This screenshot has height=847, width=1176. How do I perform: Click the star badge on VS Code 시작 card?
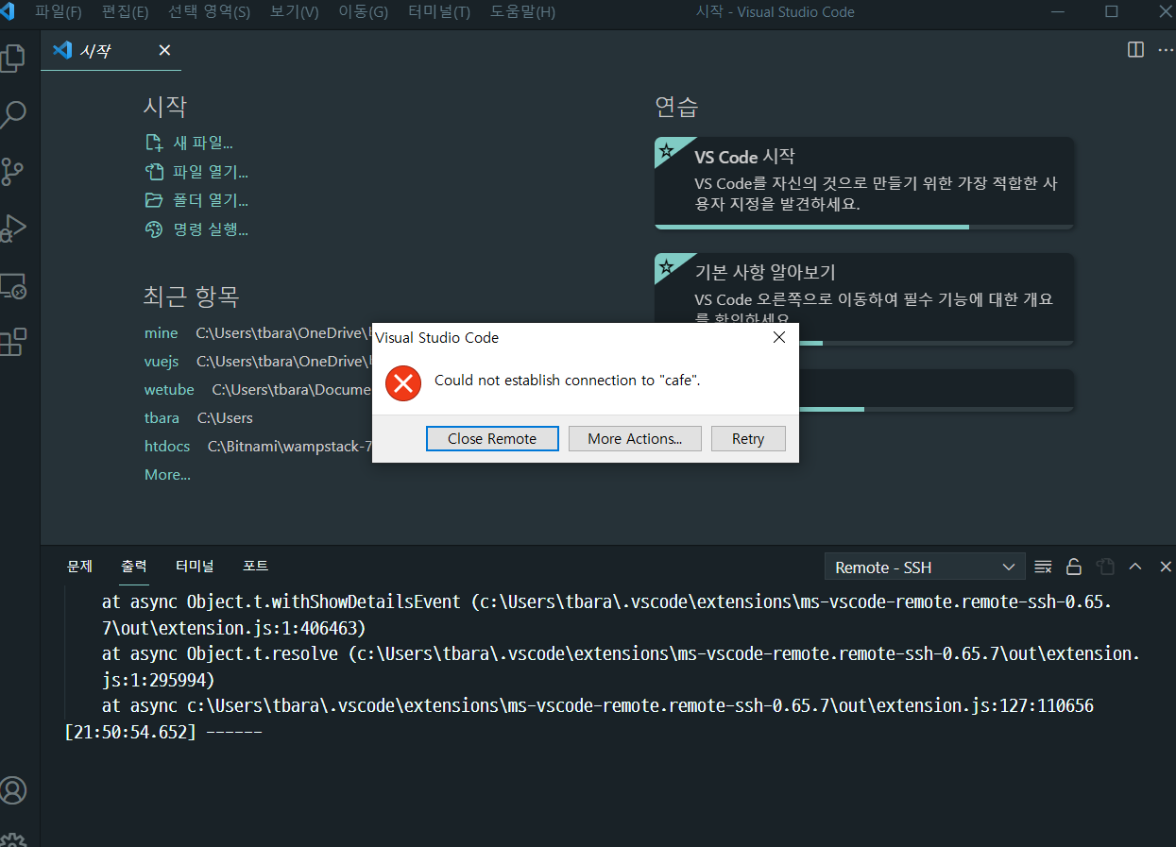[666, 150]
